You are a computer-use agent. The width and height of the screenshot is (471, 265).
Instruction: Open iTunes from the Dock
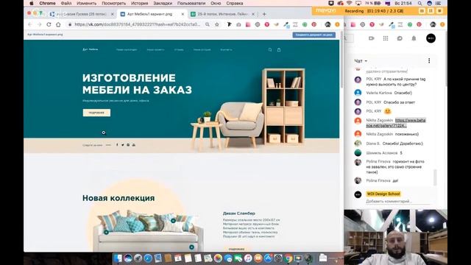coord(248,258)
